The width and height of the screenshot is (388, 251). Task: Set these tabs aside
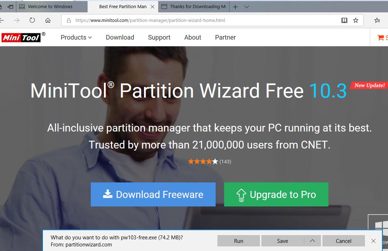10,7
